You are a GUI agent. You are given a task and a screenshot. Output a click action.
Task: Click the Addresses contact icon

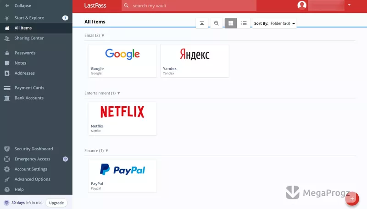click(7, 73)
